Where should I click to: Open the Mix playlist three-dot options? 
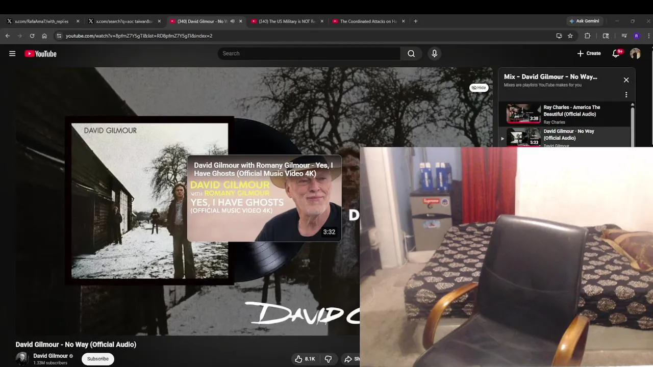coord(626,95)
